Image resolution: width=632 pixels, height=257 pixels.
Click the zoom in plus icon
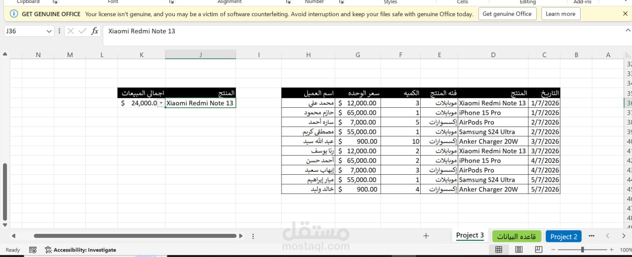click(x=612, y=250)
